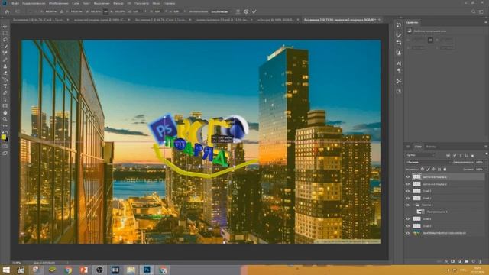Open the layer filter kind dropdown
This screenshot has height=275, width=489.
420,155
